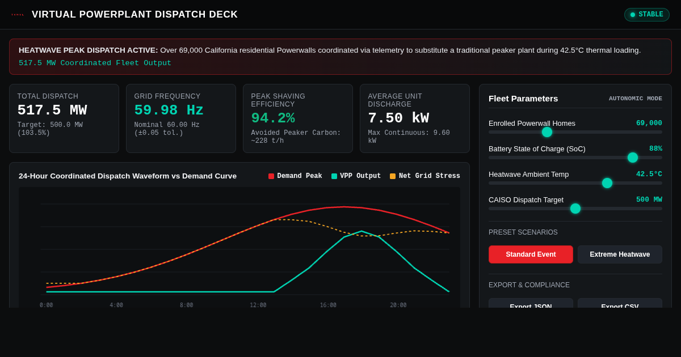Click the Target: 500.0 MW (103.5%) text
This screenshot has height=357, width=681.
coord(50,129)
